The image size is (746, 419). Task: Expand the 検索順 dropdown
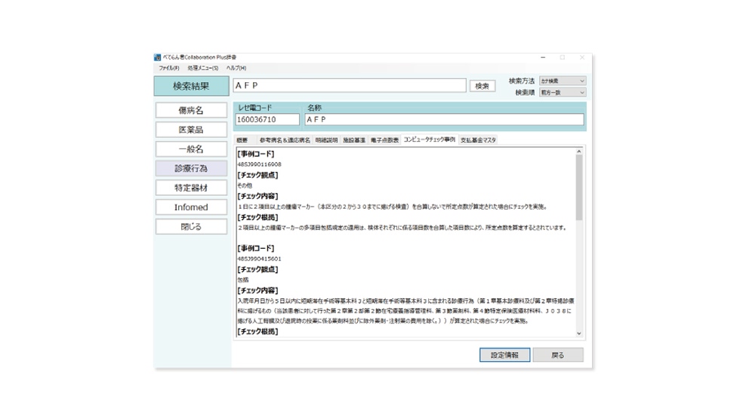pos(562,93)
